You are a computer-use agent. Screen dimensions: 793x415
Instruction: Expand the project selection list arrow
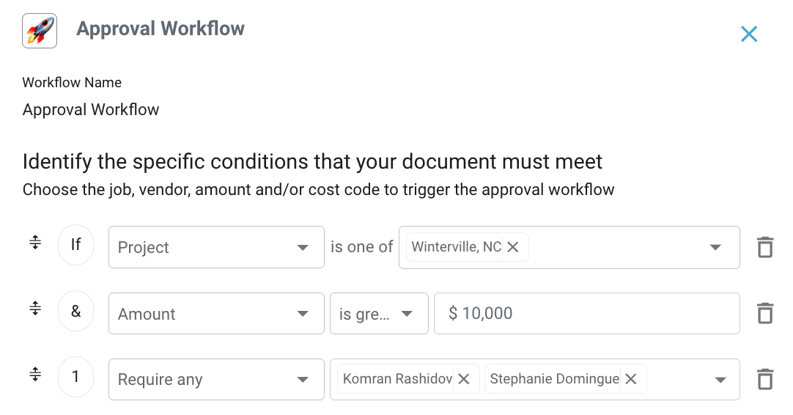(x=716, y=248)
